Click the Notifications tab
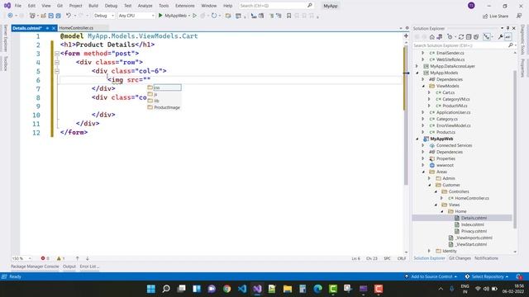This screenshot has width=529, height=297. click(x=486, y=258)
